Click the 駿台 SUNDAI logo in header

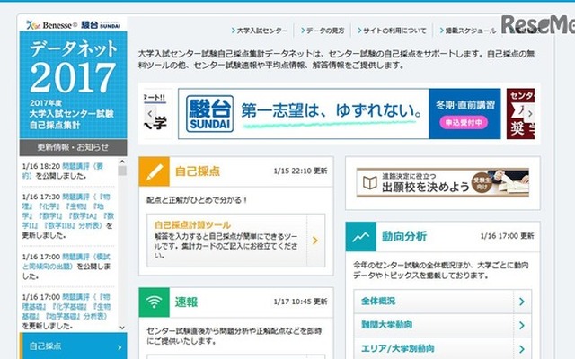101,25
